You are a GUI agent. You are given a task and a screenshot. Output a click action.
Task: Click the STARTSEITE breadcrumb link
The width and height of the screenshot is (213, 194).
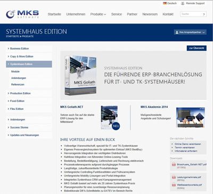(12, 36)
